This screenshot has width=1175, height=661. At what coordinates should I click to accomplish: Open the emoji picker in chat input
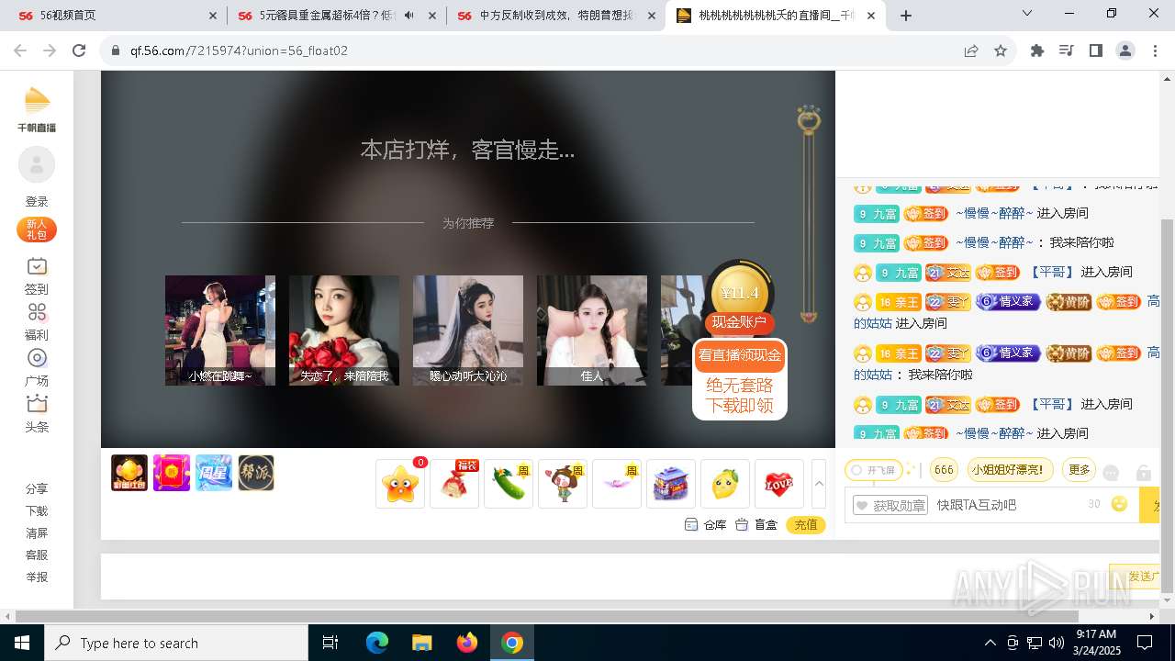1119,504
